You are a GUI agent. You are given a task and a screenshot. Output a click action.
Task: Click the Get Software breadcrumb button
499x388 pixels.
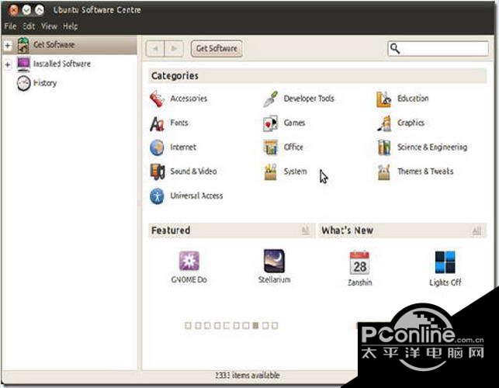click(217, 49)
